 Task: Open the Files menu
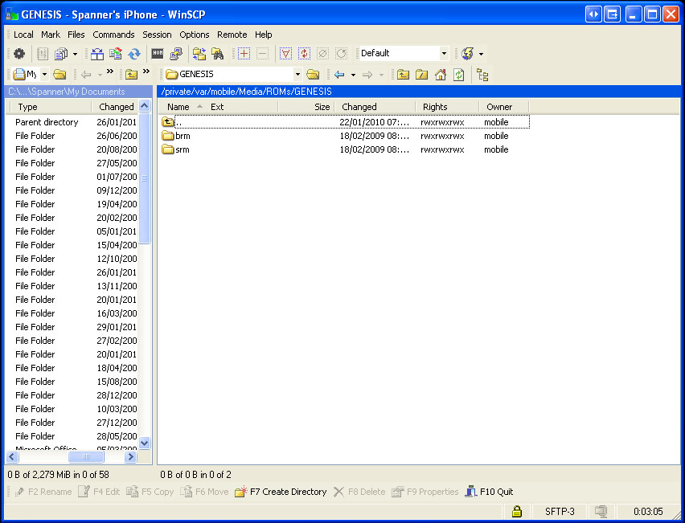(76, 35)
